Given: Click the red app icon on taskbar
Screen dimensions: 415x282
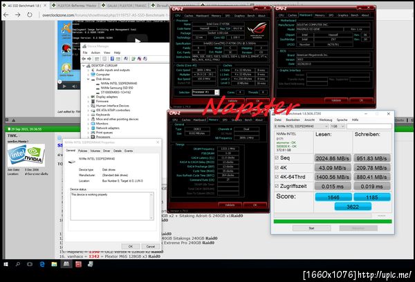Looking at the screenshot, I should 78,264.
